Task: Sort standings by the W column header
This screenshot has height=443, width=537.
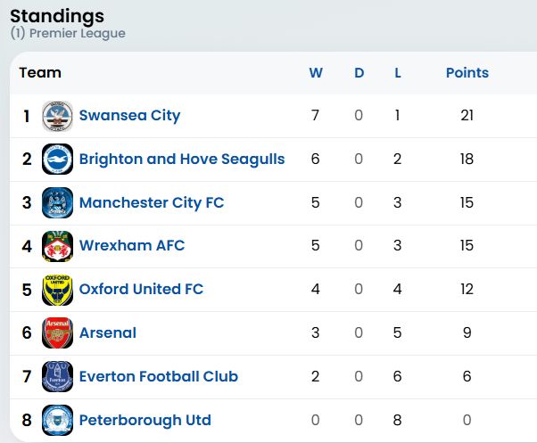Action: [x=316, y=73]
